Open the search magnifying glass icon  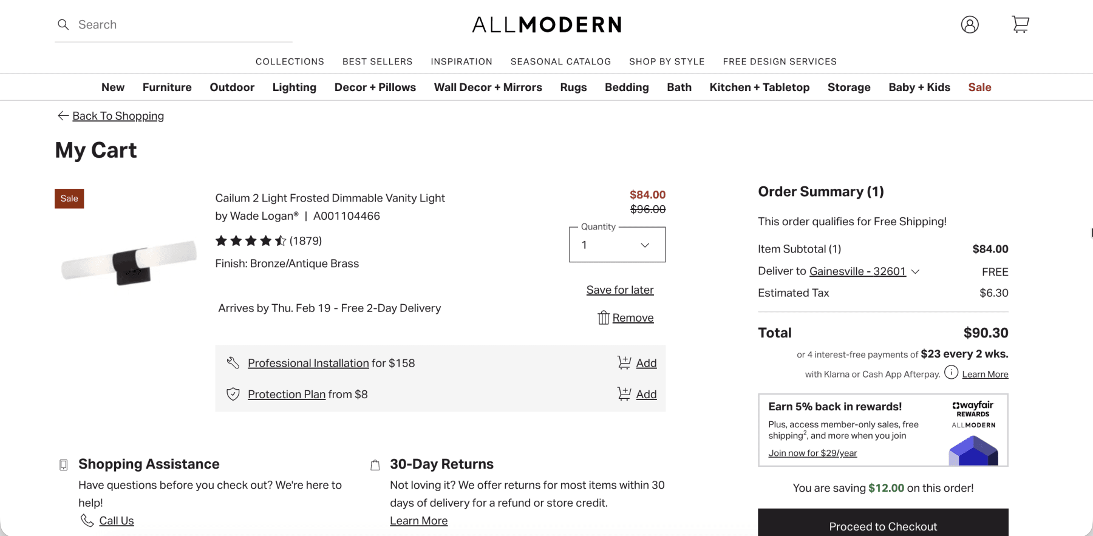[63, 24]
